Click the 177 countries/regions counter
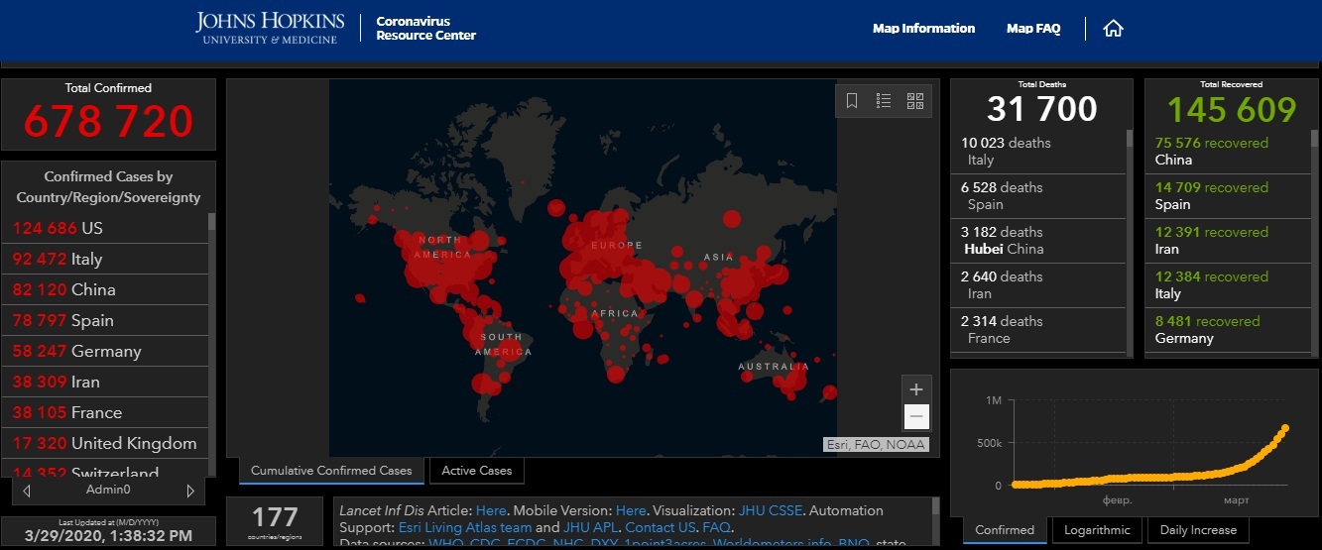Image resolution: width=1322 pixels, height=550 pixels. coord(275,521)
